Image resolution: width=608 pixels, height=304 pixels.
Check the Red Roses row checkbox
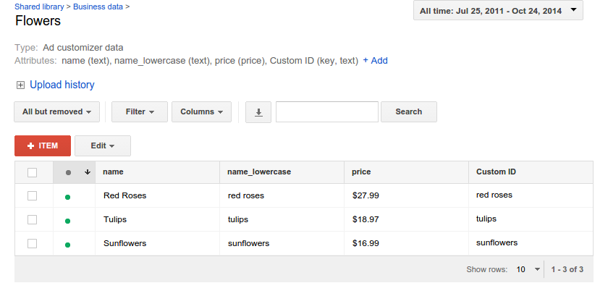[32, 195]
